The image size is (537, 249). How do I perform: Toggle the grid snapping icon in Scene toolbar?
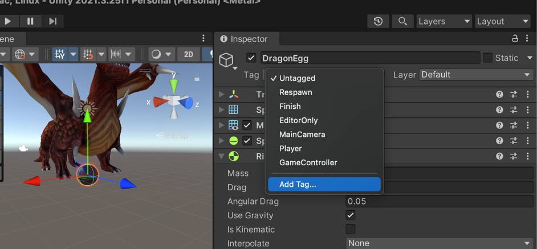point(59,54)
